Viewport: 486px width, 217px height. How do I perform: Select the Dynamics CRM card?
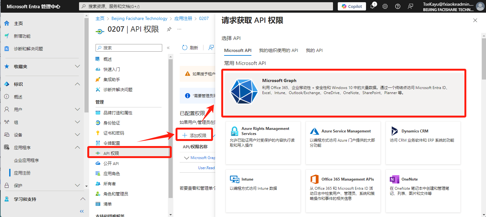(423, 143)
